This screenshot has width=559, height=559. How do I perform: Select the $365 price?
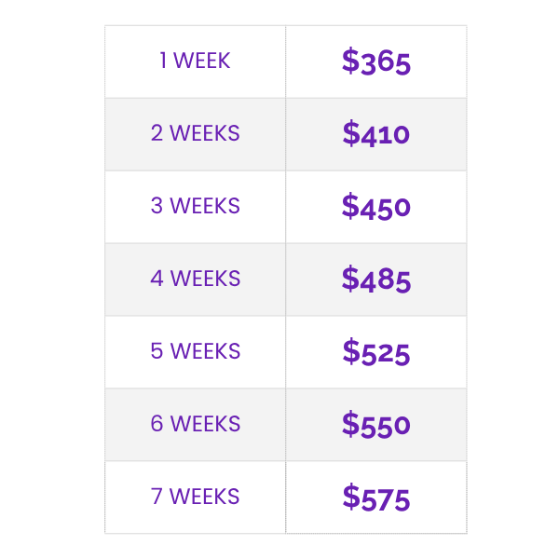[375, 61]
